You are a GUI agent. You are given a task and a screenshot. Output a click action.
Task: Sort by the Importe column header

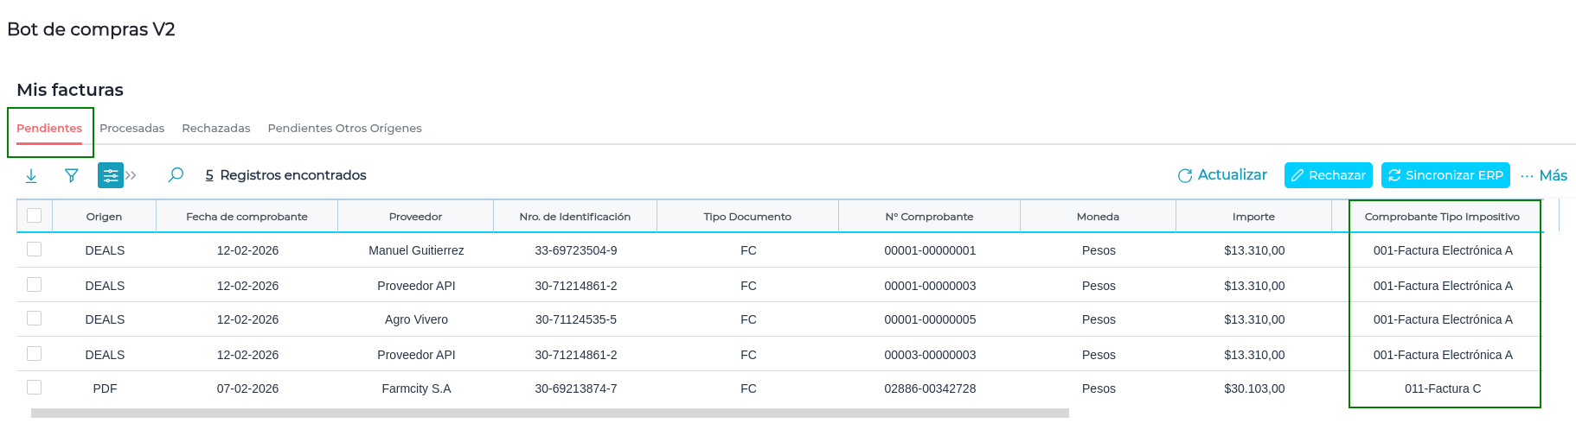pyautogui.click(x=1253, y=217)
